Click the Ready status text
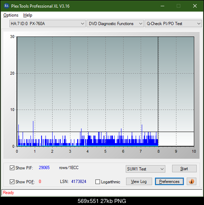 [x=8, y=192]
